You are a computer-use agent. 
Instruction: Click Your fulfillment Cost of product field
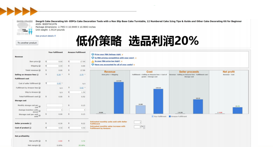[x=55, y=128]
